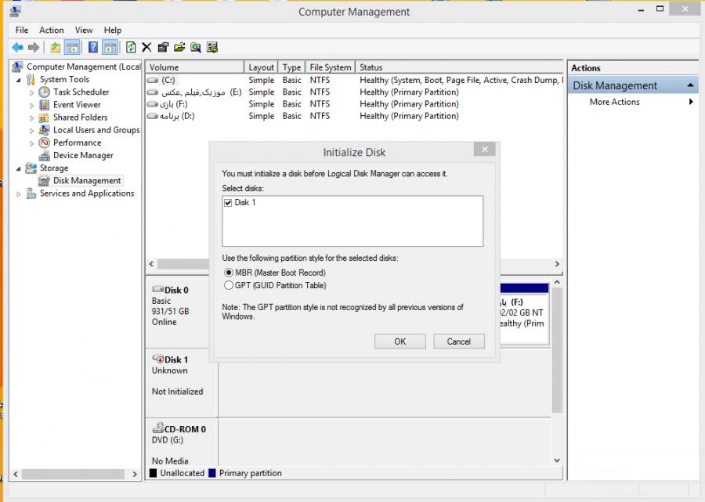
Task: Click the Explore magnifier toolbar icon
Action: click(196, 47)
